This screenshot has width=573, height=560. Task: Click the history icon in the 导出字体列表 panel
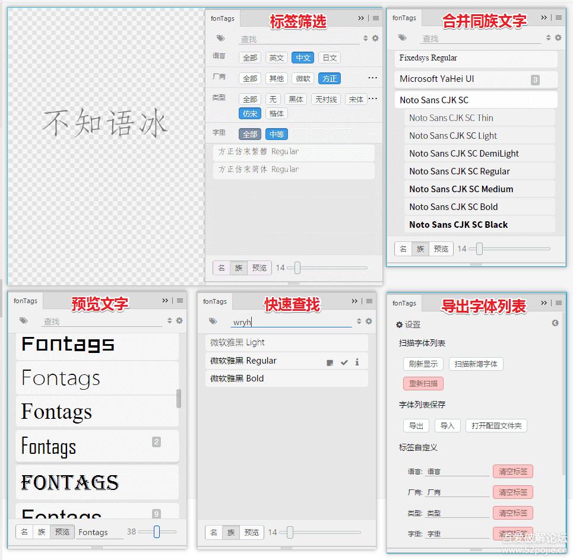(x=555, y=323)
